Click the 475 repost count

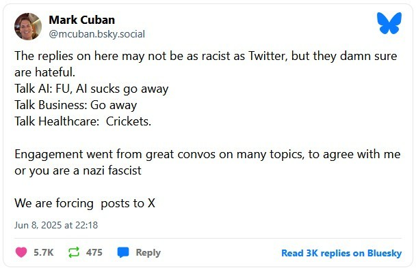[94, 252]
